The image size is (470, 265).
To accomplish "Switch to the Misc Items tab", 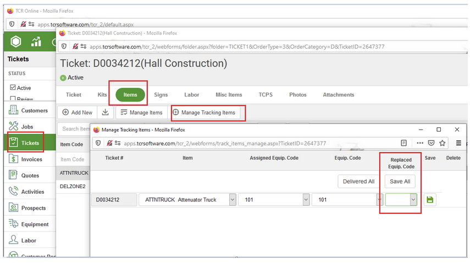I will click(229, 94).
